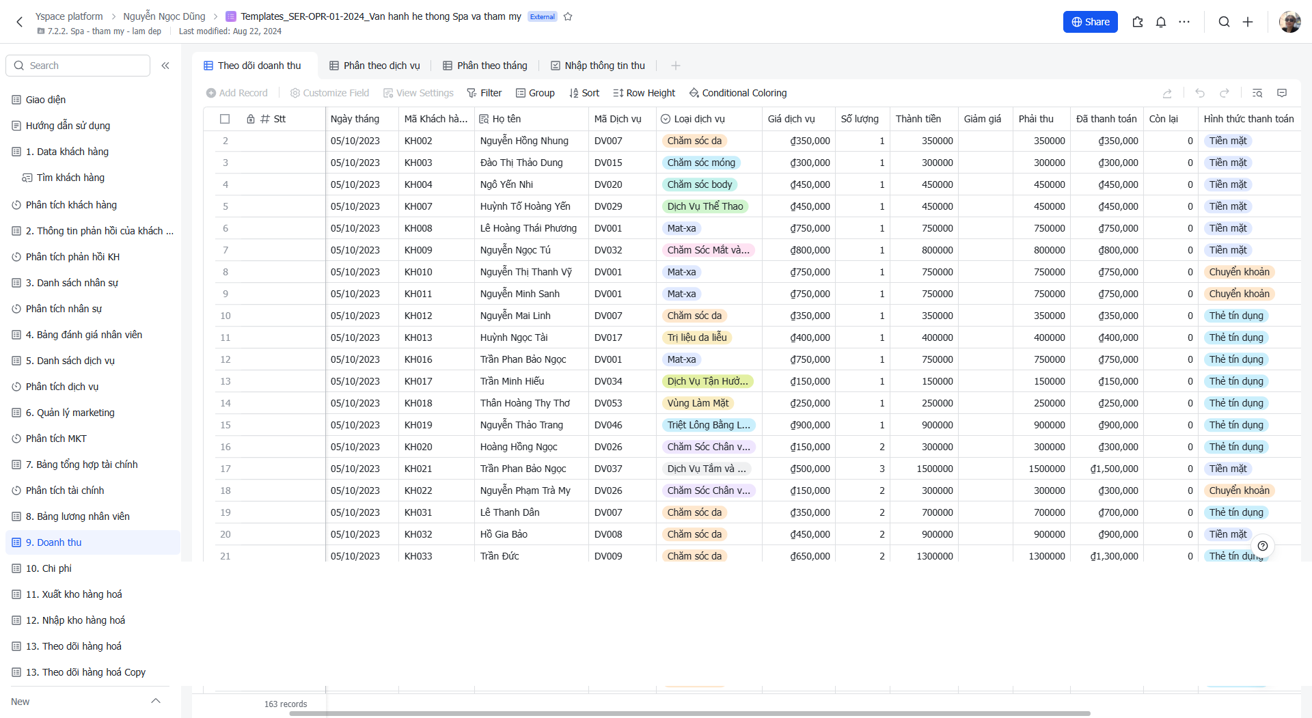Star this template as favorite
1312x718 pixels.
pyautogui.click(x=568, y=16)
